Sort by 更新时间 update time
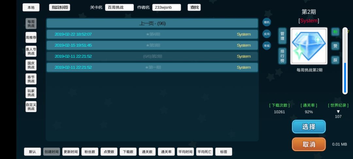This screenshot has height=159, width=353. [71, 152]
